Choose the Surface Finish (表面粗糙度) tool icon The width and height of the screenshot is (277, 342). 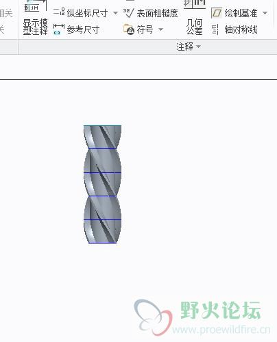coord(128,13)
